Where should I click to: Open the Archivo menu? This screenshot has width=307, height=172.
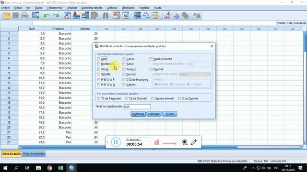point(5,8)
